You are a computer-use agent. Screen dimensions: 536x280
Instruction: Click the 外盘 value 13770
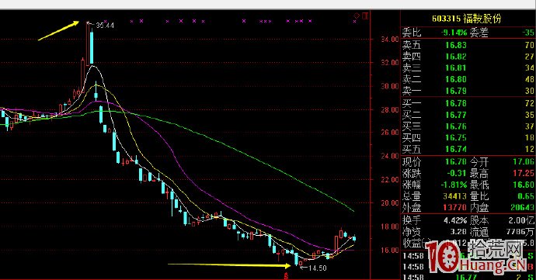point(455,207)
